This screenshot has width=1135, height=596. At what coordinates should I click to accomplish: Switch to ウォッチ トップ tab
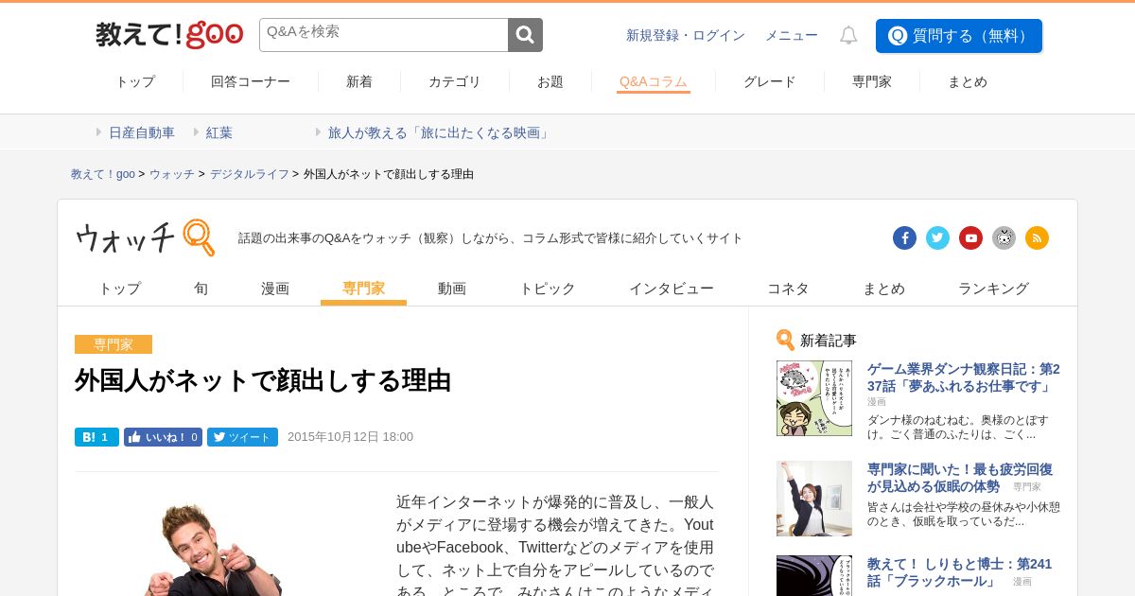(120, 289)
